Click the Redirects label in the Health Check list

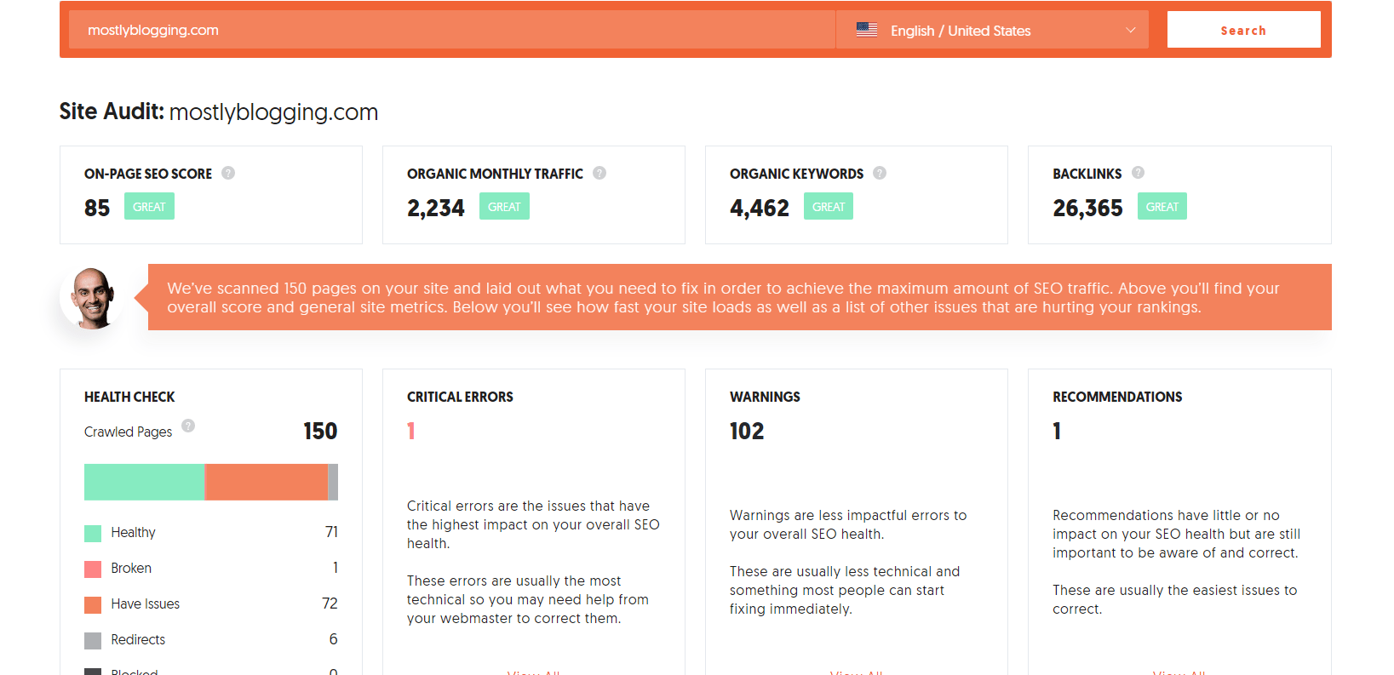click(x=138, y=639)
